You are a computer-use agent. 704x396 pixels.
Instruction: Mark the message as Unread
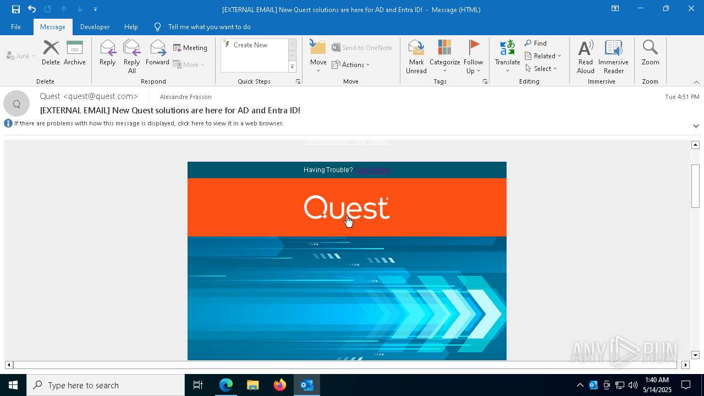click(416, 57)
